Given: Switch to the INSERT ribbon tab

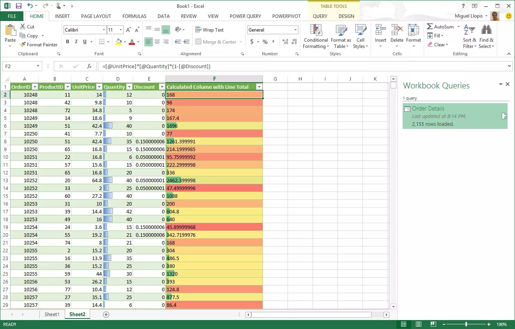Looking at the screenshot, I should [x=62, y=16].
